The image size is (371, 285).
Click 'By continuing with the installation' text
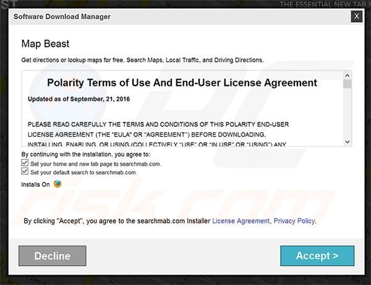pos(86,155)
